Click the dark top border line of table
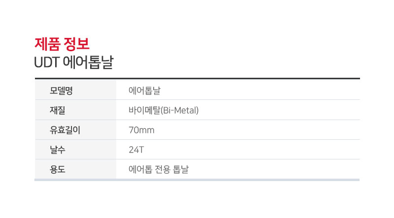Screen dimensions: 394x218 197,79
